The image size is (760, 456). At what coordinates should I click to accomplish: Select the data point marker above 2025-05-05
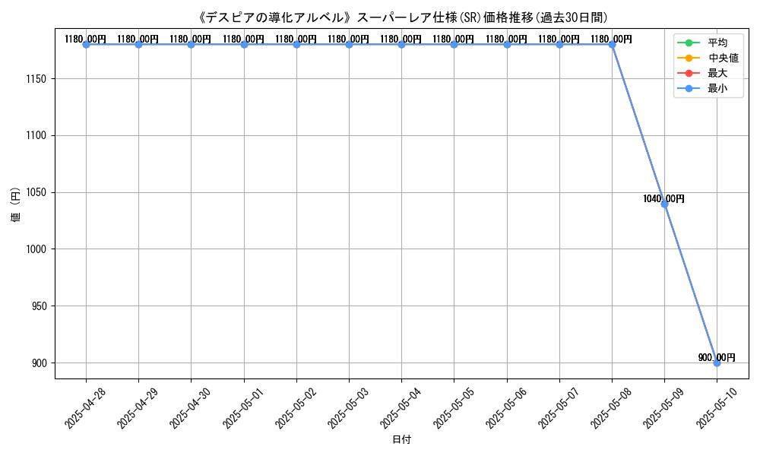coord(454,45)
